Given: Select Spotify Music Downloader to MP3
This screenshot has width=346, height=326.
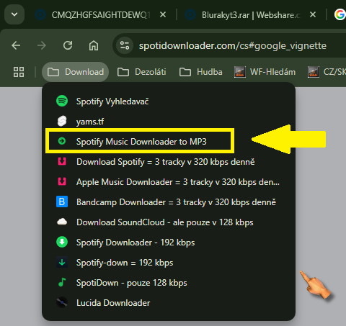Looking at the screenshot, I should [168, 142].
